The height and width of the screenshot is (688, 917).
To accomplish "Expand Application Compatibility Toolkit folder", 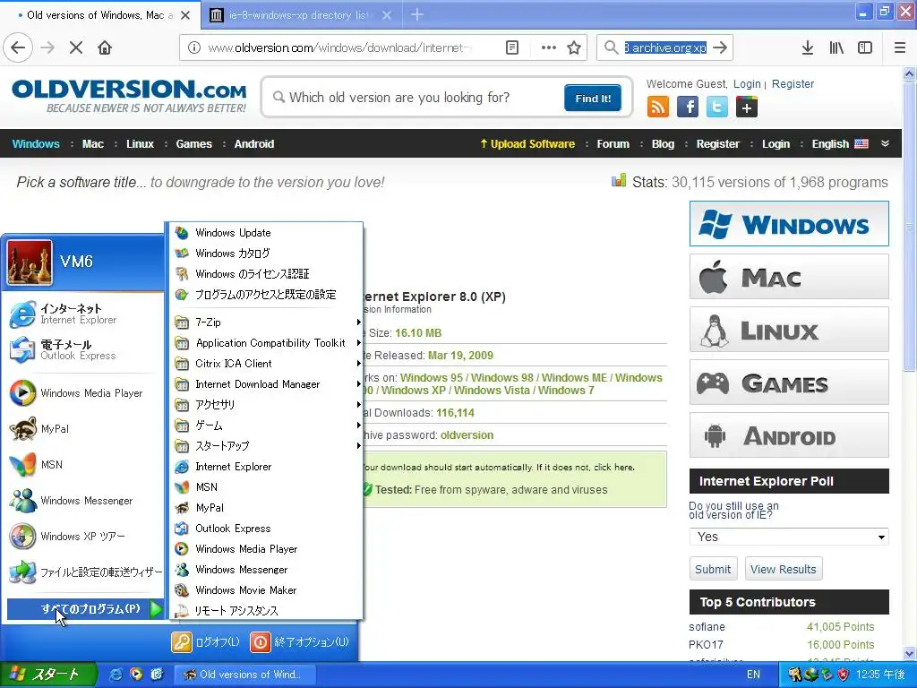I will 266,343.
